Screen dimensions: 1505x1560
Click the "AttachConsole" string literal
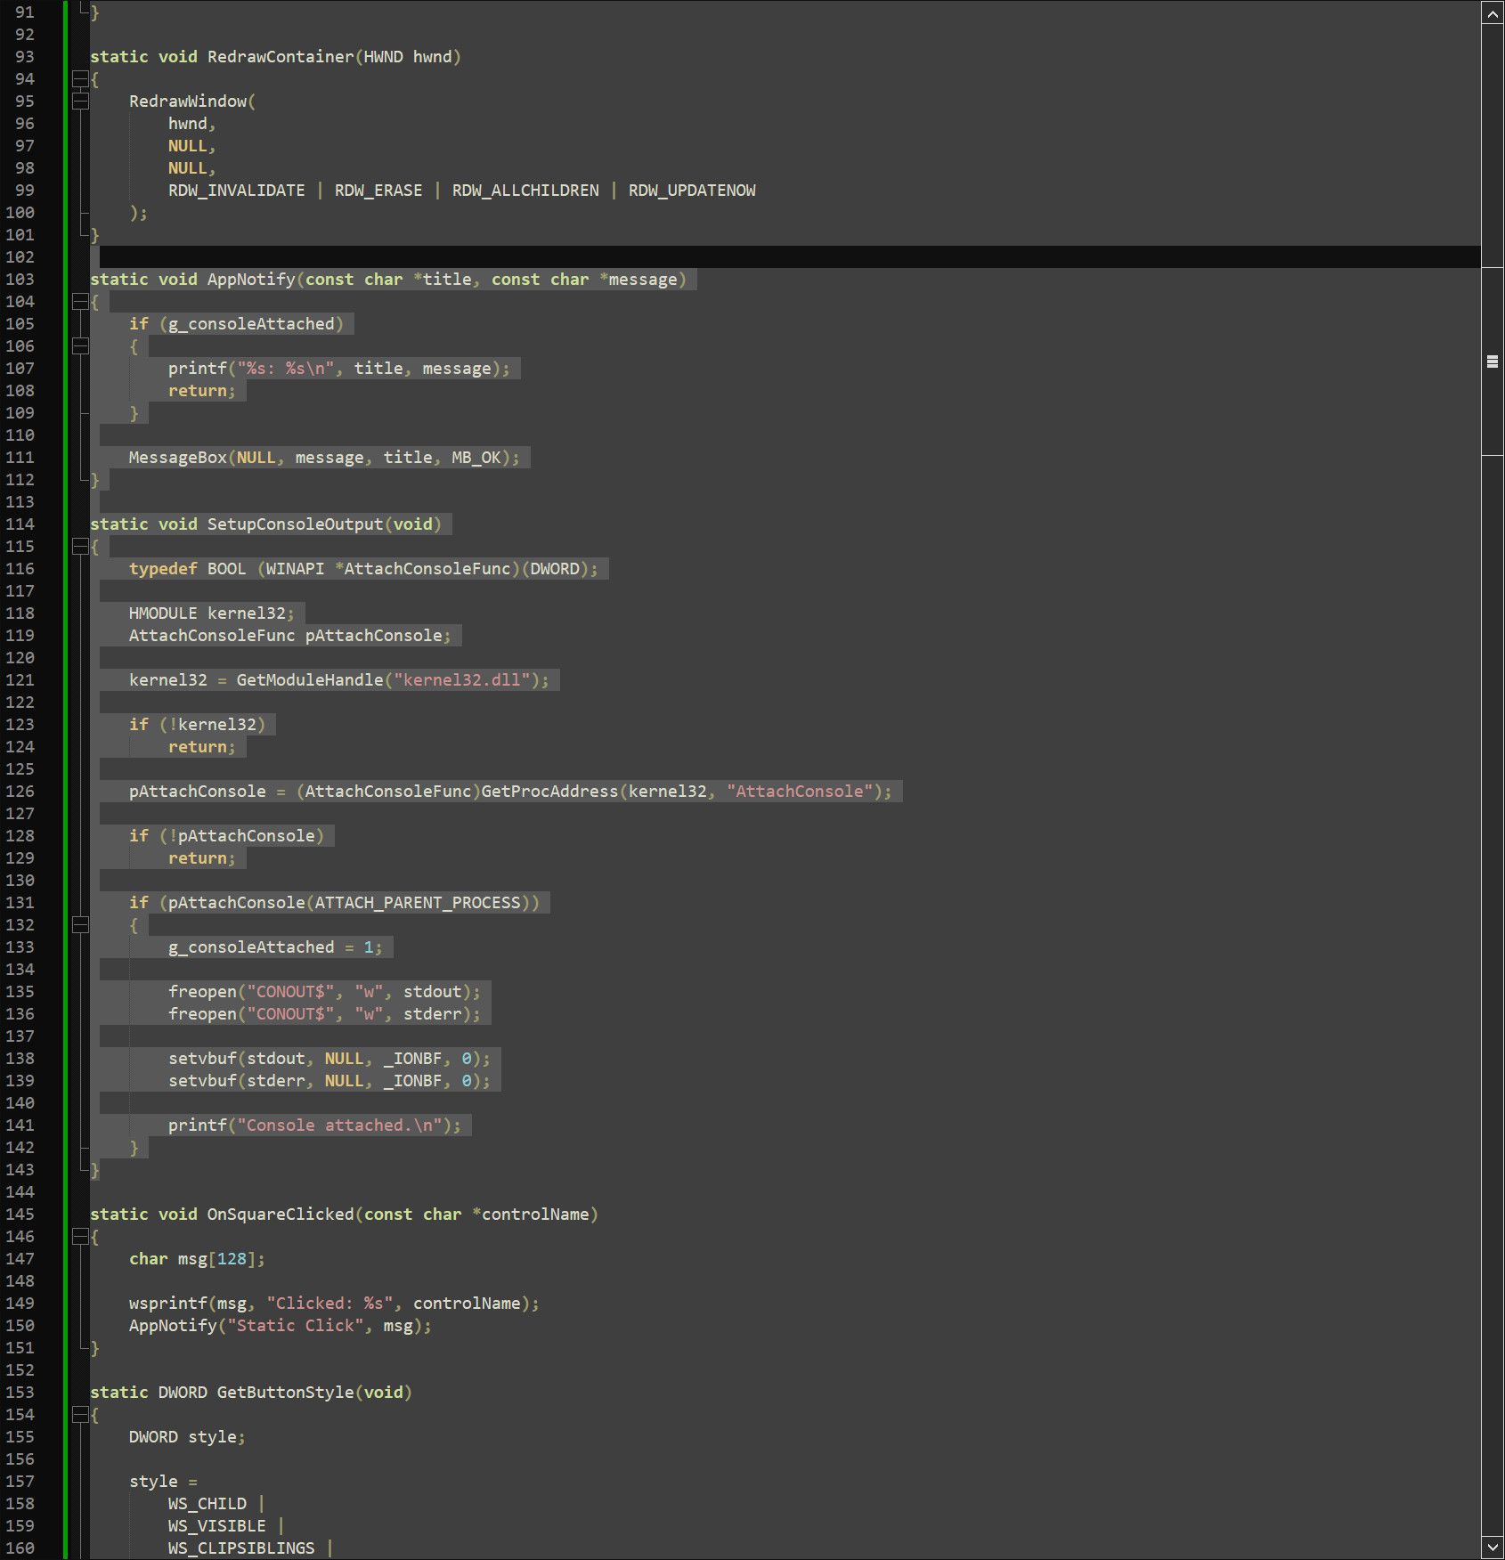click(x=800, y=792)
